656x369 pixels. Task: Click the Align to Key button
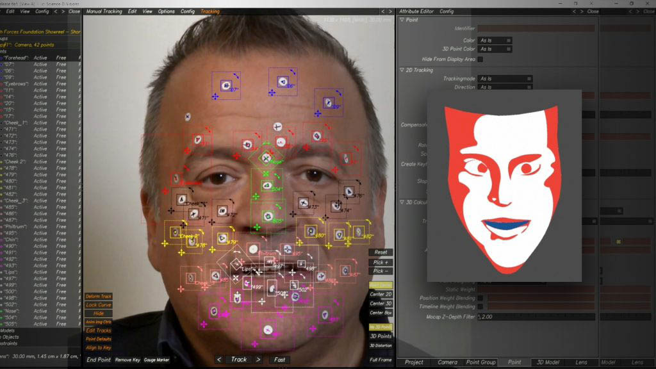click(98, 348)
